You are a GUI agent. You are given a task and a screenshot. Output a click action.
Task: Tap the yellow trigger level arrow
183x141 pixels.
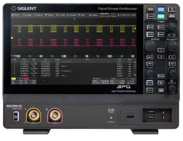[x=135, y=28]
